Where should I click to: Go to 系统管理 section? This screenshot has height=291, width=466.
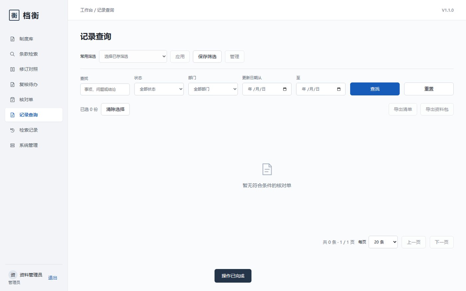34,145
